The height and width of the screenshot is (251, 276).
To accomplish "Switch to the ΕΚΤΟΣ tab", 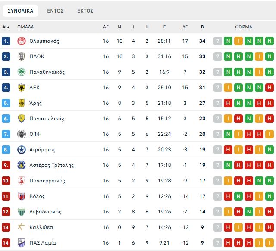I will (x=85, y=11).
